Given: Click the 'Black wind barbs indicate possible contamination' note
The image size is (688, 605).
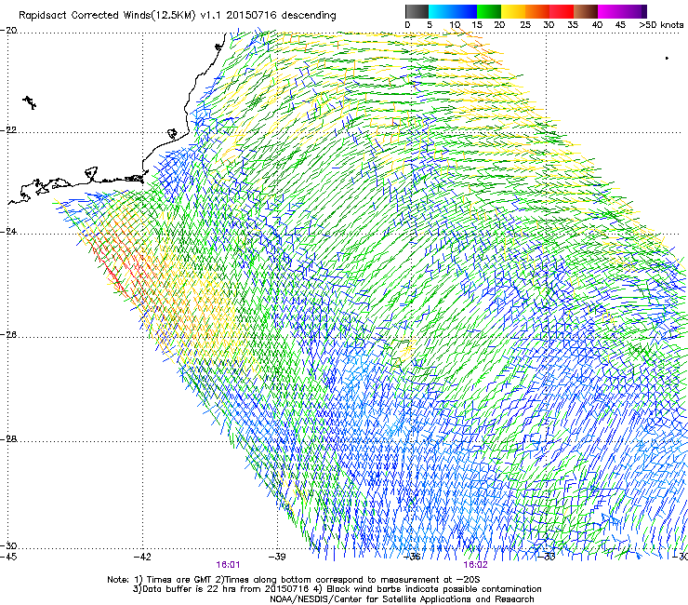Looking at the screenshot, I should [430, 589].
